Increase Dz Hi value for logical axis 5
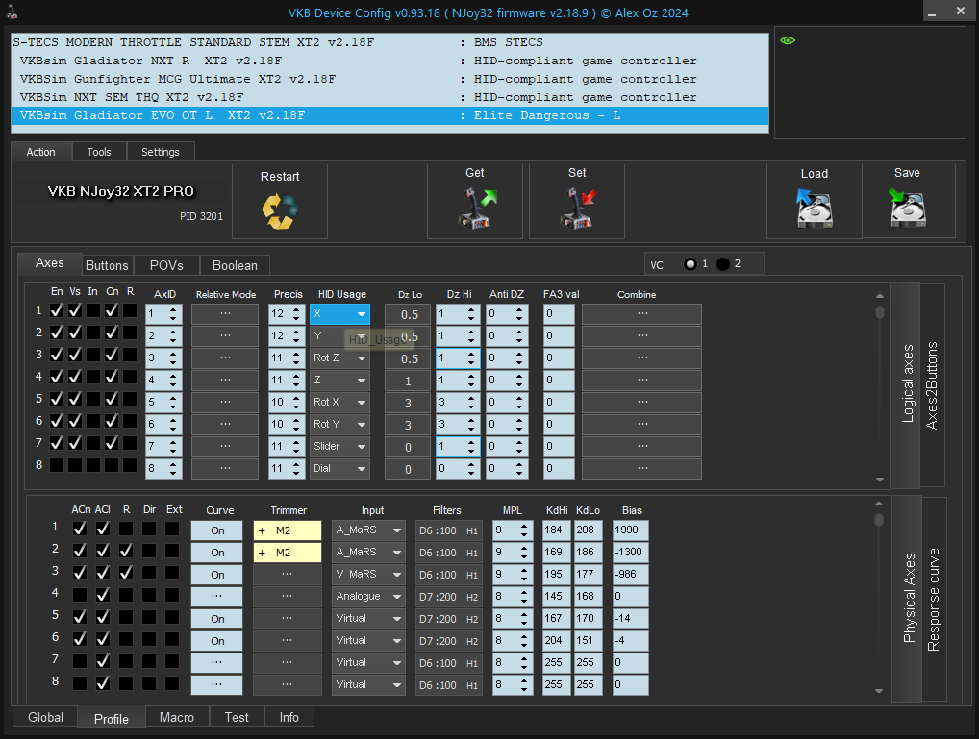The width and height of the screenshot is (979, 739). pyautogui.click(x=471, y=398)
